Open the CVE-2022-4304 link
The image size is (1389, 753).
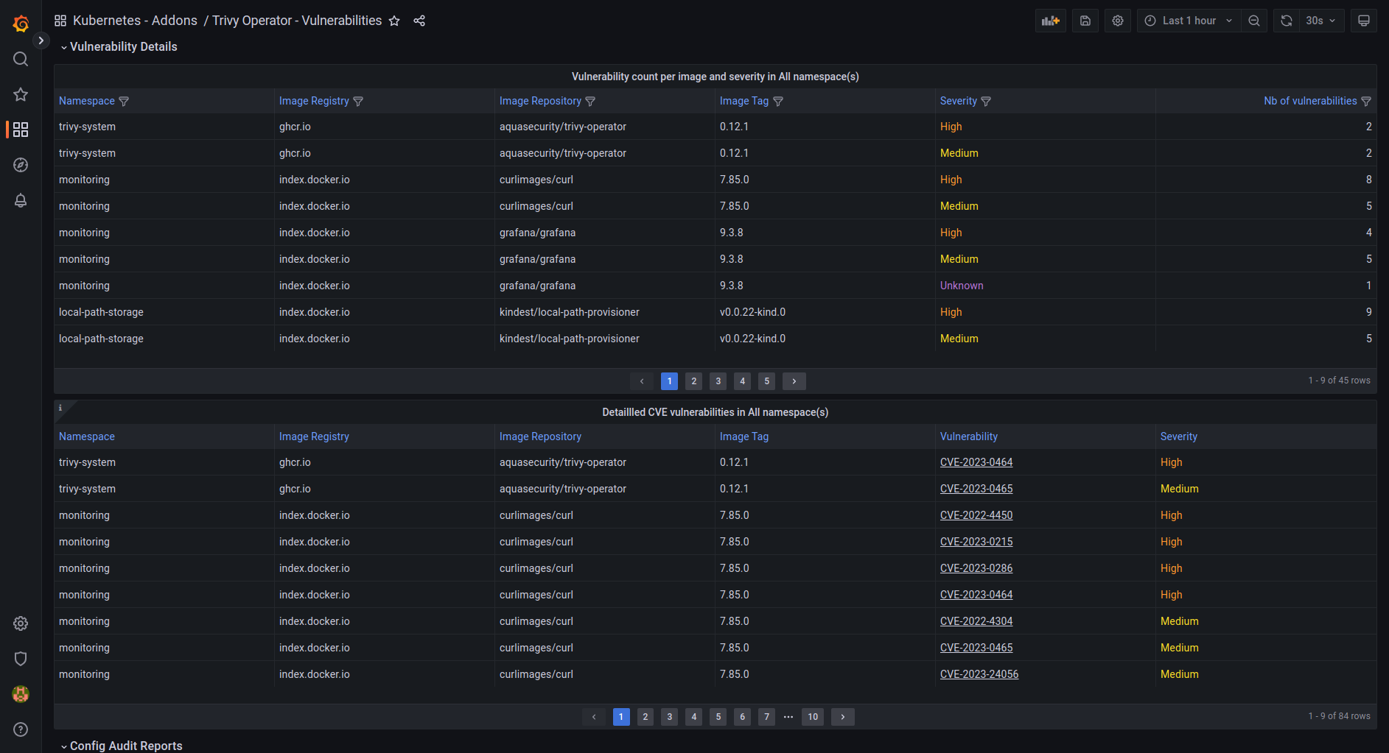pyautogui.click(x=976, y=621)
